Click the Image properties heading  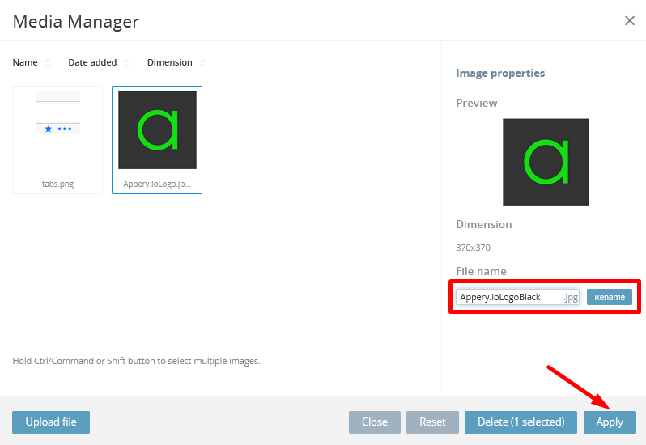pyautogui.click(x=500, y=74)
